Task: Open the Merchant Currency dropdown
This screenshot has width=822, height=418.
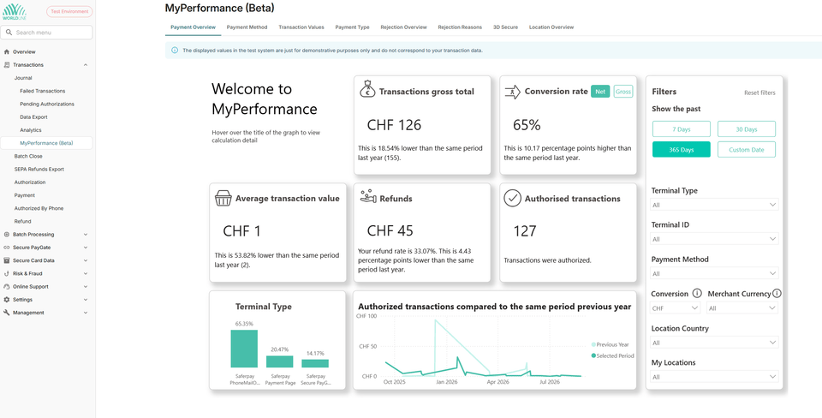Action: tap(743, 308)
